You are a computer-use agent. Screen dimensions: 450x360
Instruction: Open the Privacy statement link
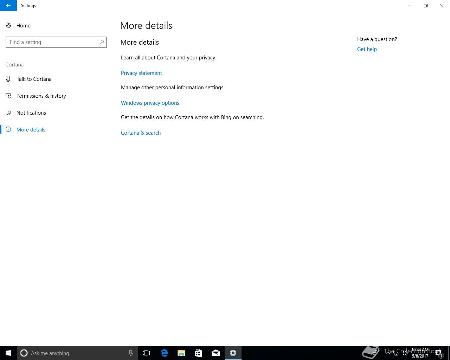[x=141, y=73]
